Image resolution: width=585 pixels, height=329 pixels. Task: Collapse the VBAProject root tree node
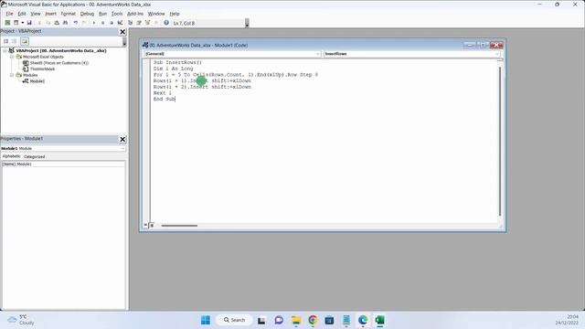(5, 50)
